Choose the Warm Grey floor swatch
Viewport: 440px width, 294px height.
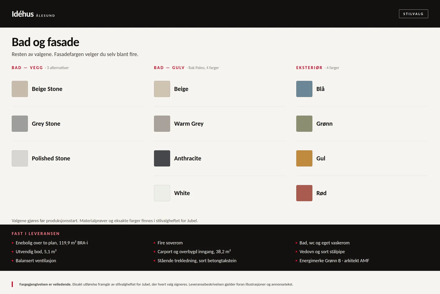(162, 124)
